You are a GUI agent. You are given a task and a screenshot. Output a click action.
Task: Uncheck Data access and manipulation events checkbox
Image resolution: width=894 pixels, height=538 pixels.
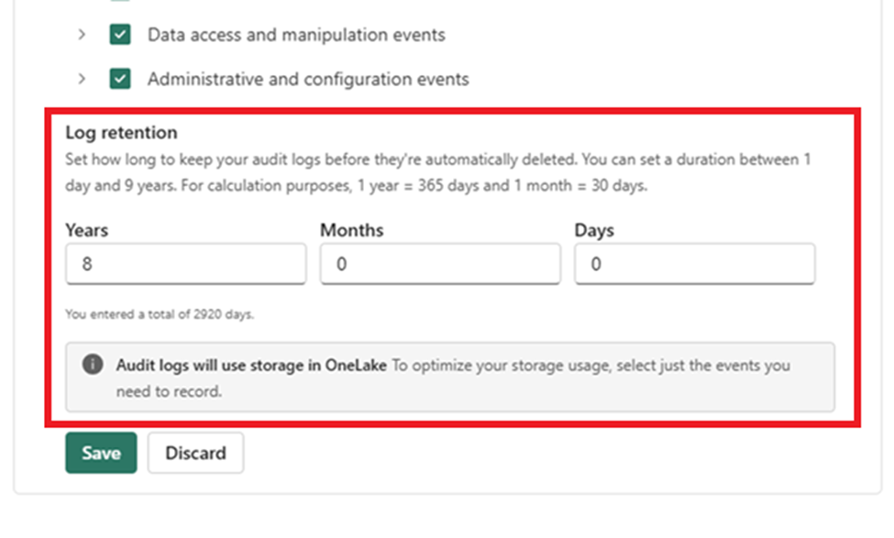coord(120,34)
